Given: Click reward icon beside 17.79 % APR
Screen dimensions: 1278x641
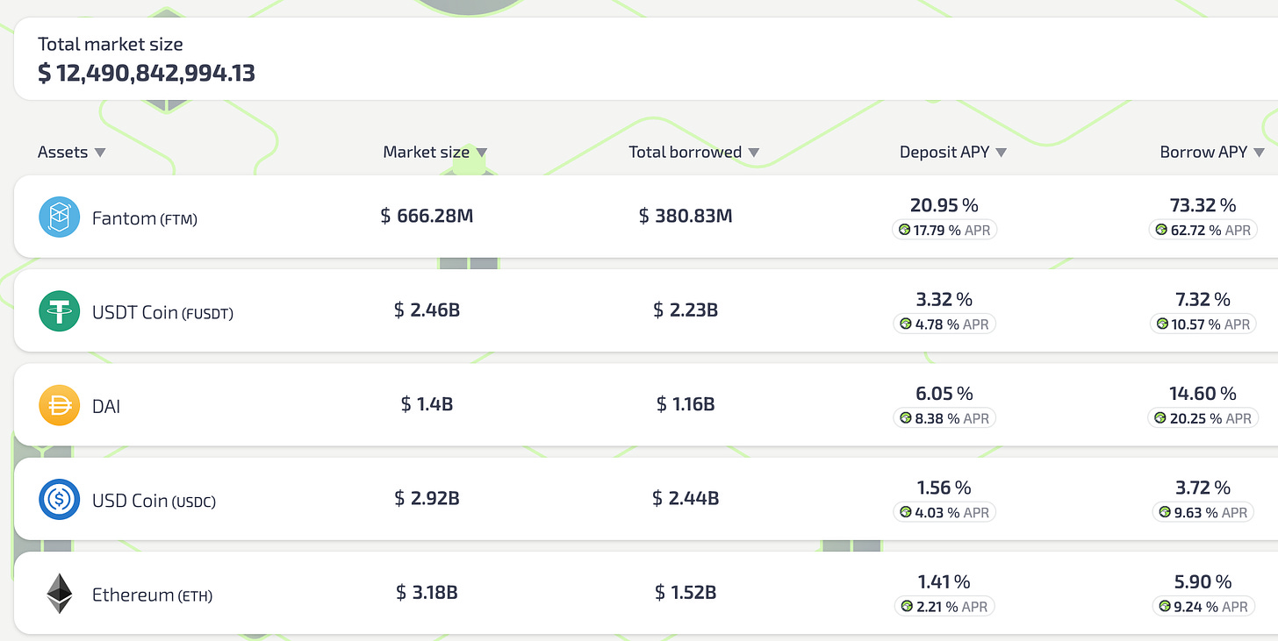Looking at the screenshot, I should pyautogui.click(x=905, y=230).
